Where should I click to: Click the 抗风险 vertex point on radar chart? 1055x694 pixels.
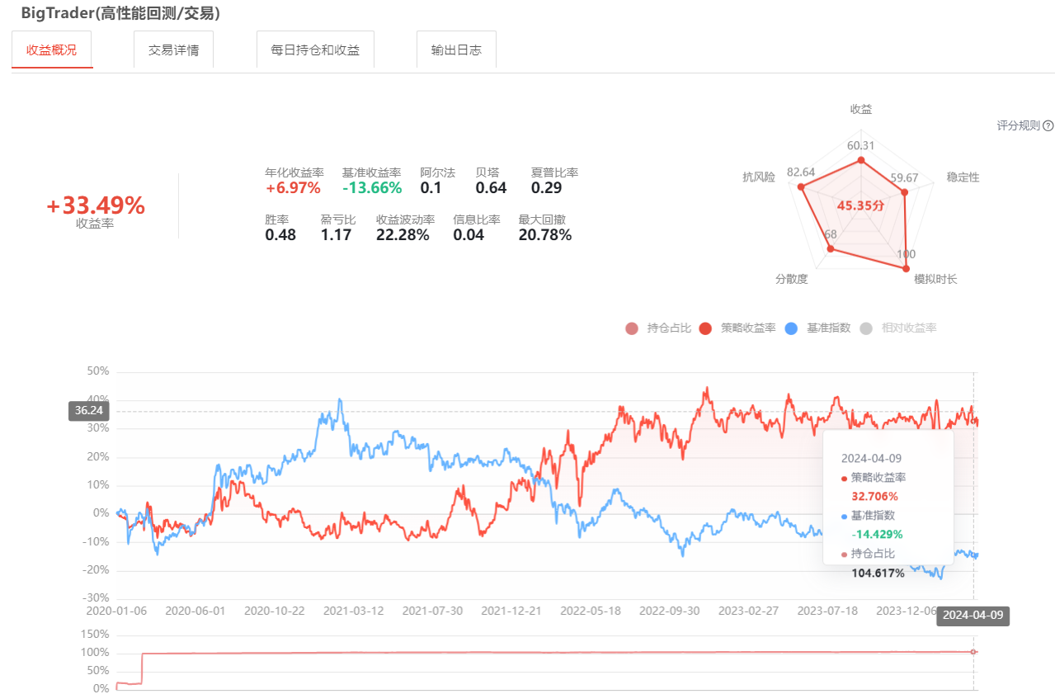800,186
